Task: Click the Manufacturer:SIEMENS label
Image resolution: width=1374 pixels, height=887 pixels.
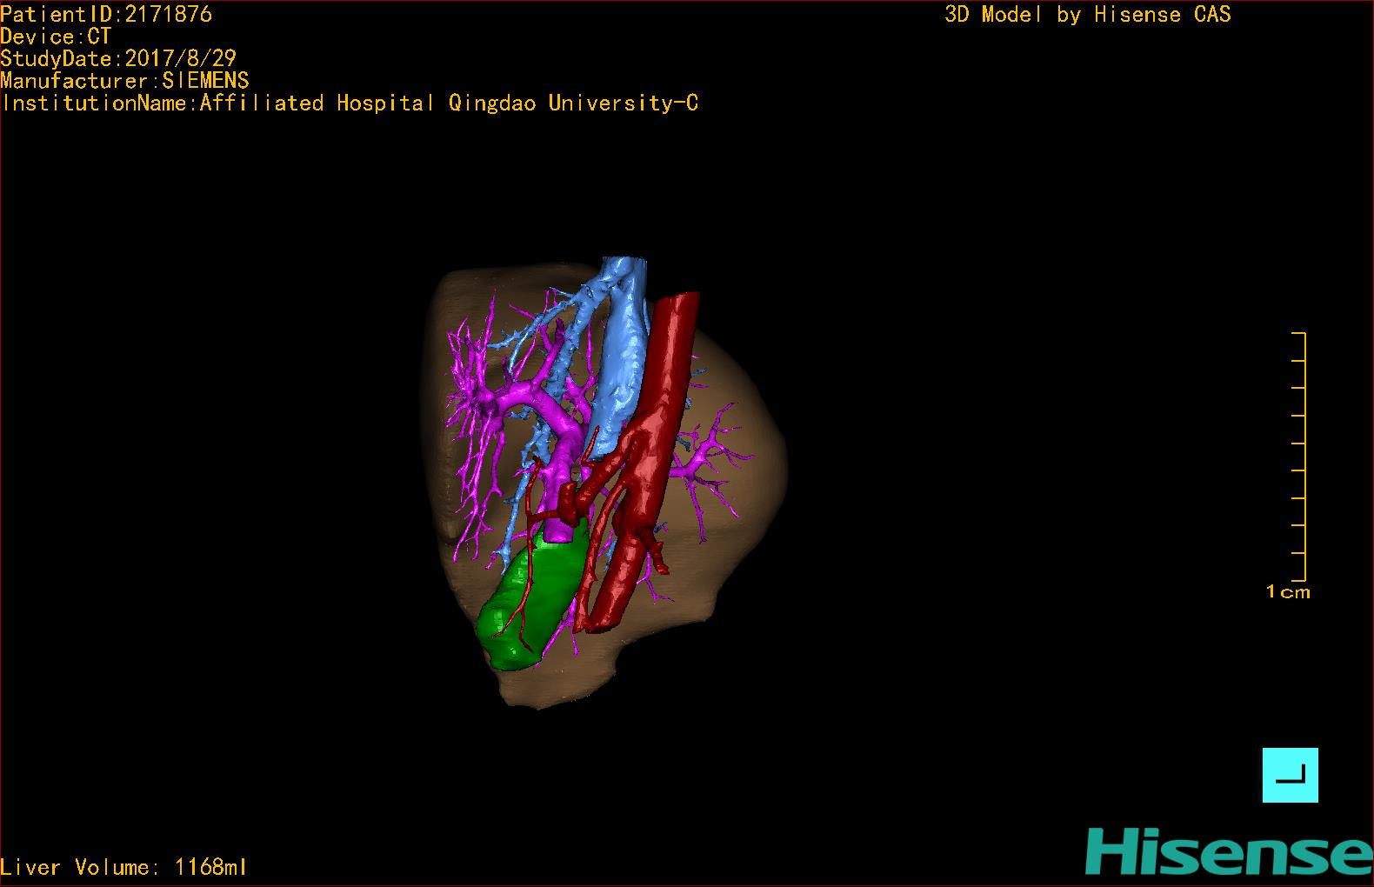Action: 124,81
